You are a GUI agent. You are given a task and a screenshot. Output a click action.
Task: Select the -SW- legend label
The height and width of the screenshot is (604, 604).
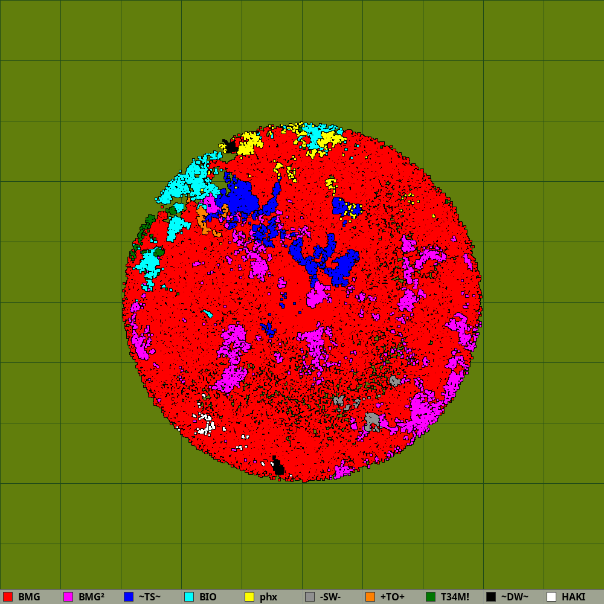click(x=330, y=597)
